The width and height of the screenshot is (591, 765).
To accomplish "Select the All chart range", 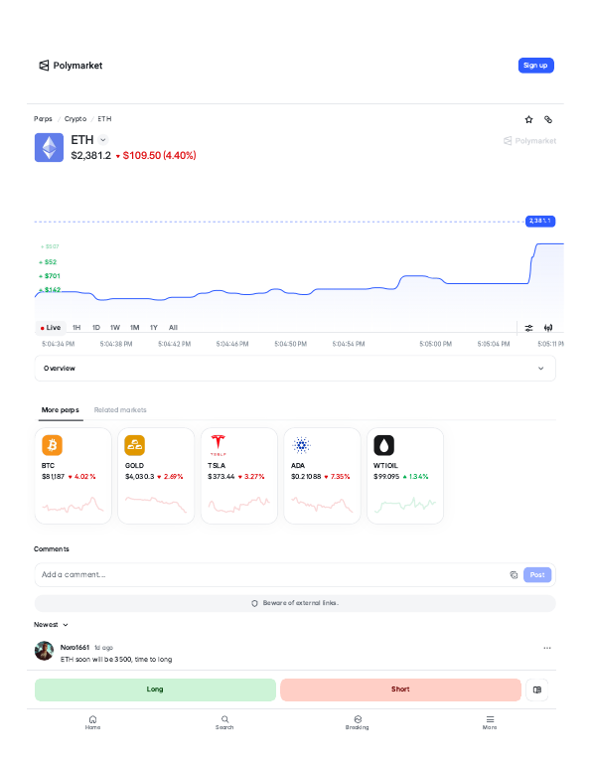I will pyautogui.click(x=173, y=328).
